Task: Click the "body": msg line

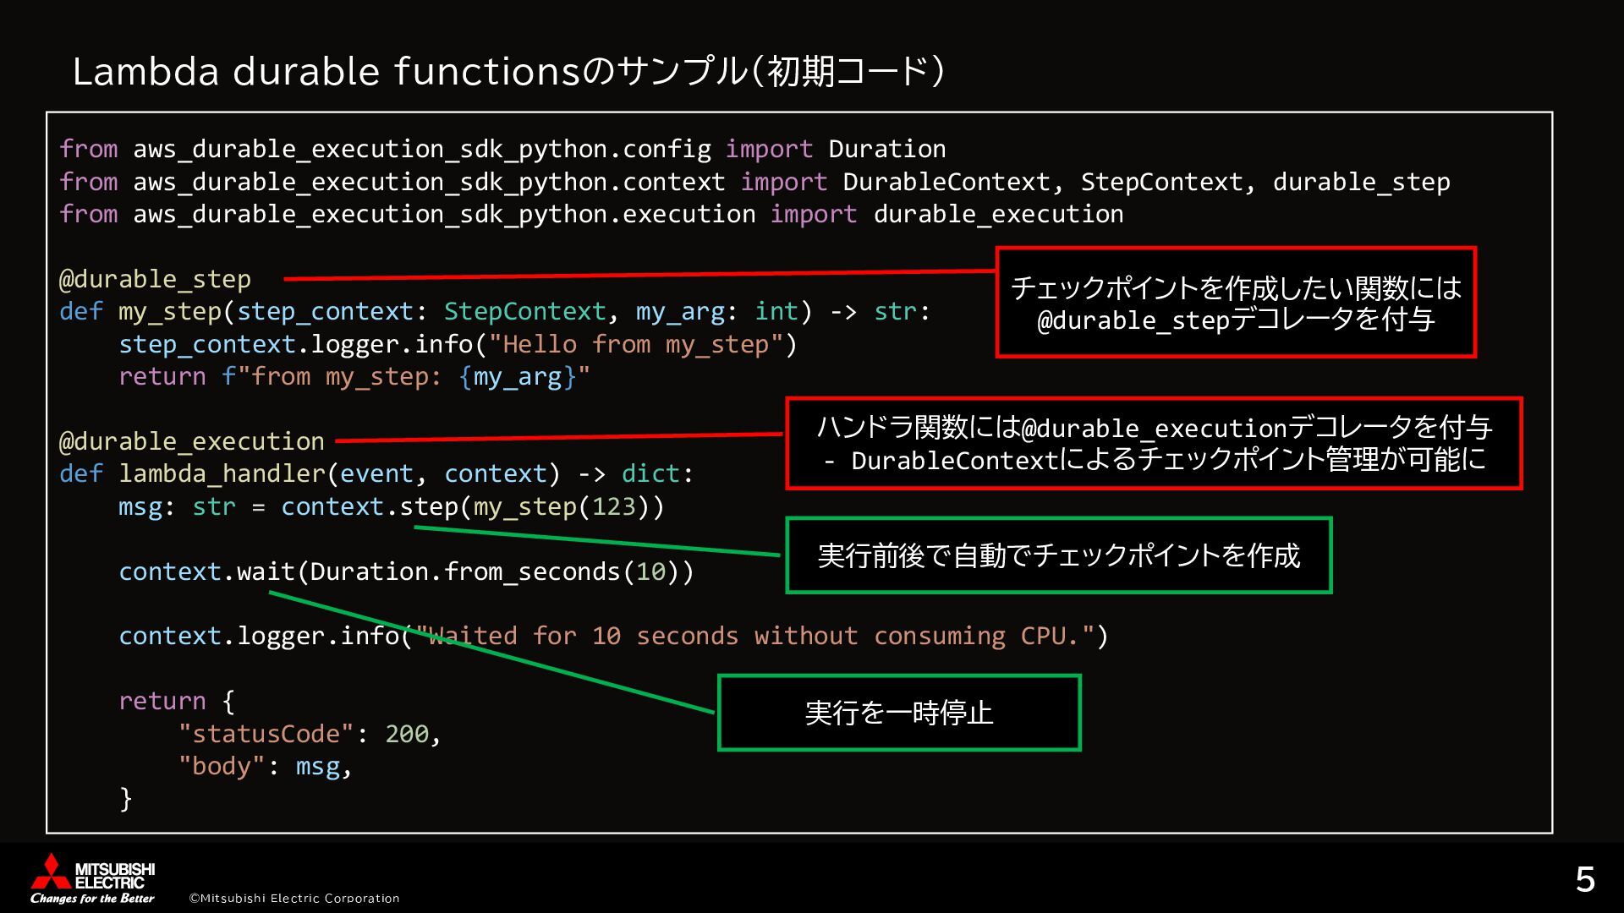Action: coord(265,766)
